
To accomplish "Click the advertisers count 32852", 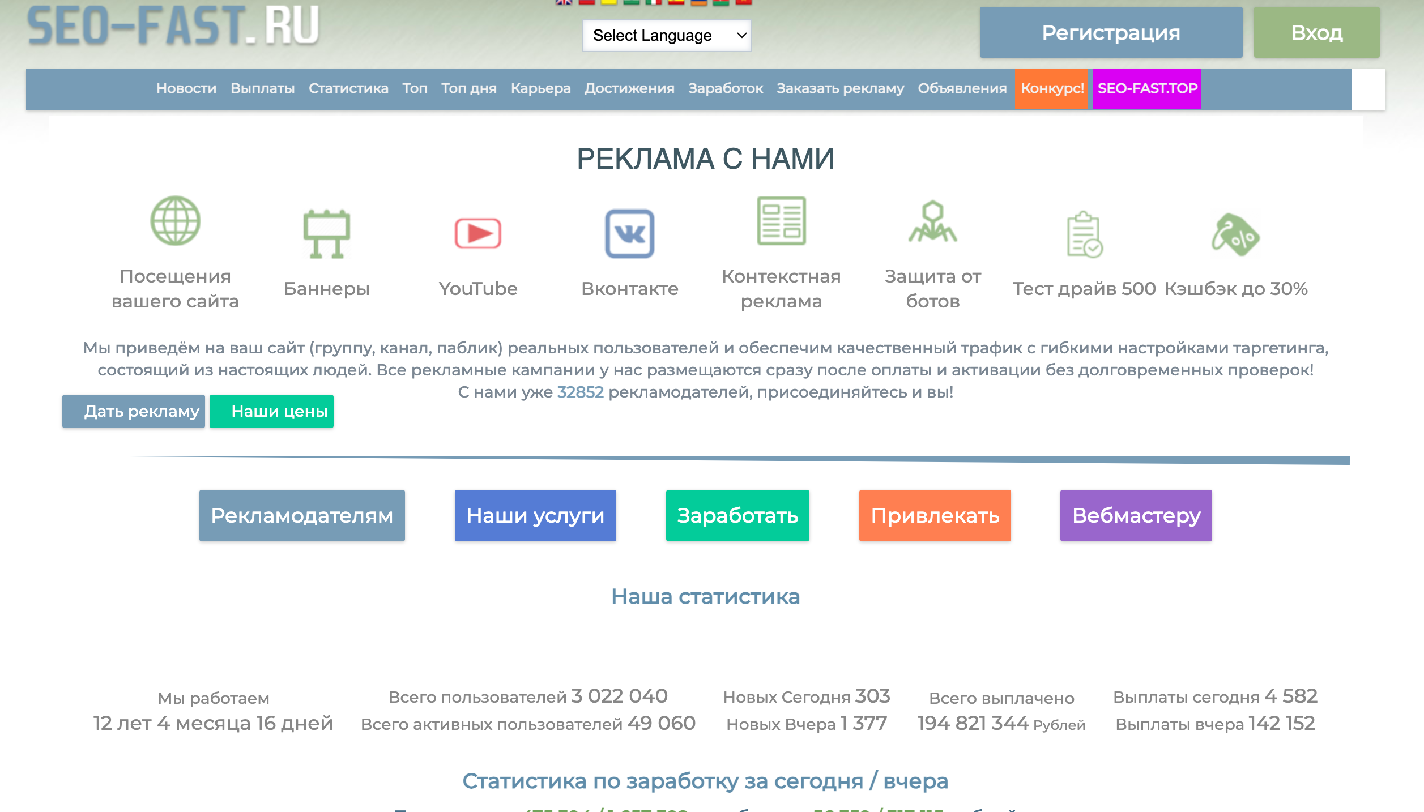I will tap(581, 392).
